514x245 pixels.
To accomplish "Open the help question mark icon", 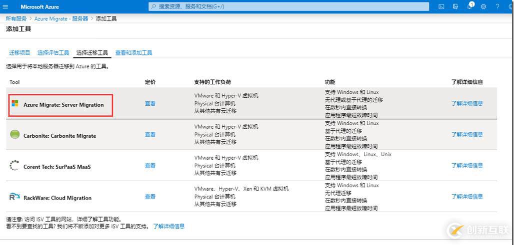I will tap(497, 6).
